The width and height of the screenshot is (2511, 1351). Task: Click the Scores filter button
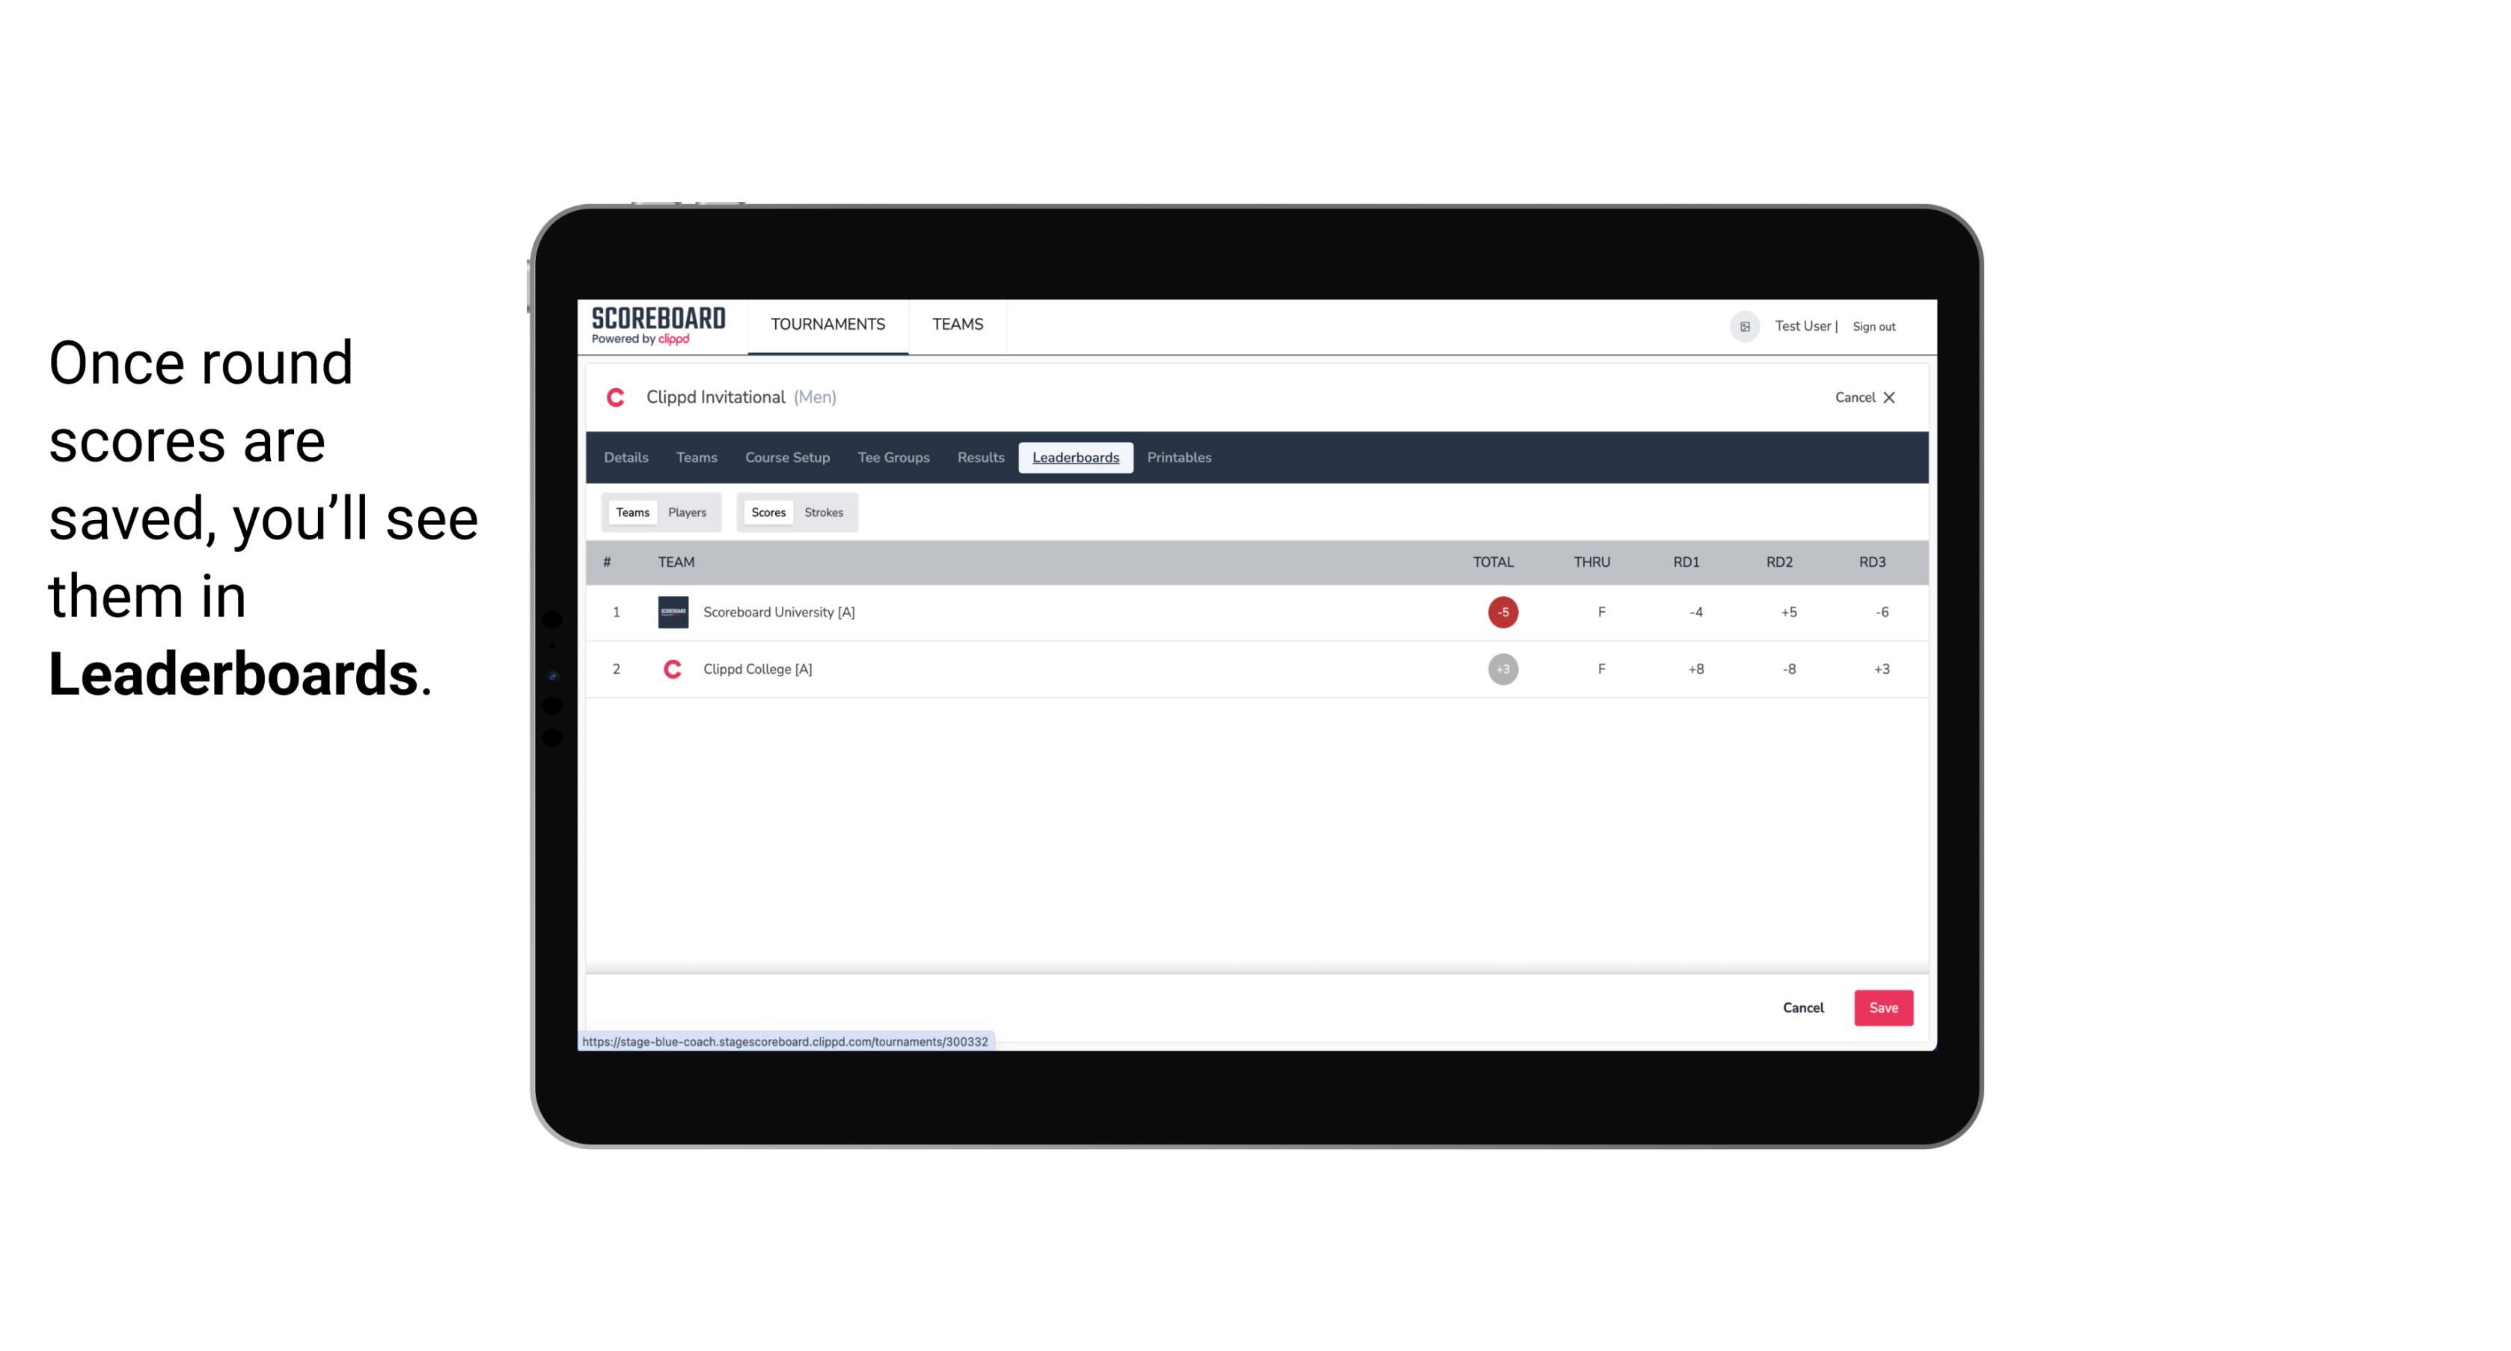pos(767,511)
